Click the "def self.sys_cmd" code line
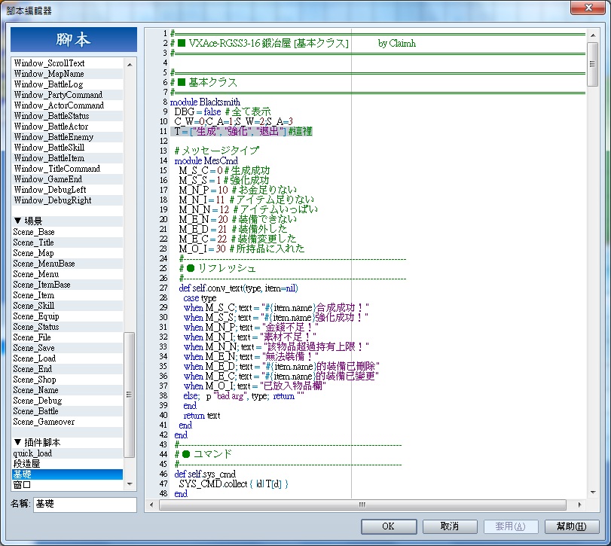Screen dimensions: 611x546 tap(205, 474)
